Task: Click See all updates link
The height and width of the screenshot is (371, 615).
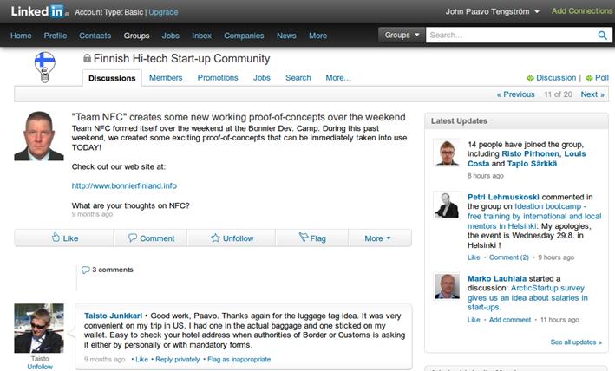Action: click(x=576, y=342)
